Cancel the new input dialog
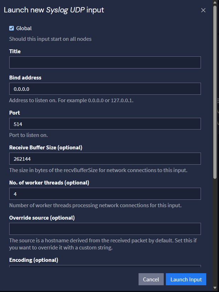Screen dimensions: 219x292 tap(151, 279)
